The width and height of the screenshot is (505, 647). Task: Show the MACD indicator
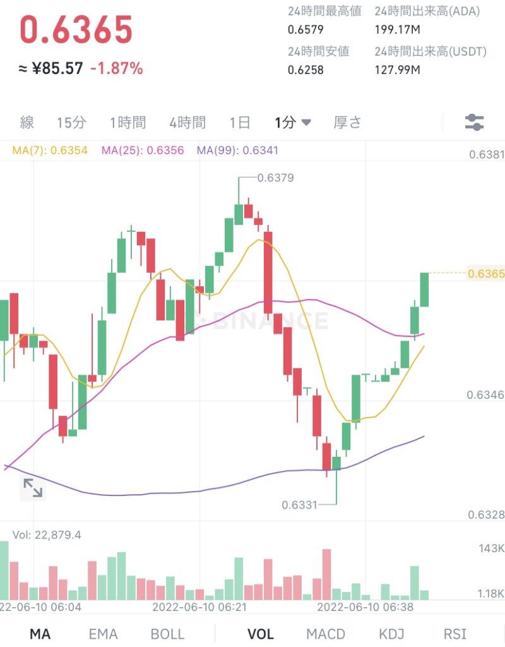pyautogui.click(x=326, y=633)
